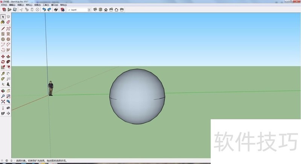This screenshot has height=164, width=301.
Task: Click the Erase circle-X toolbar icon
Action: tap(37, 9)
